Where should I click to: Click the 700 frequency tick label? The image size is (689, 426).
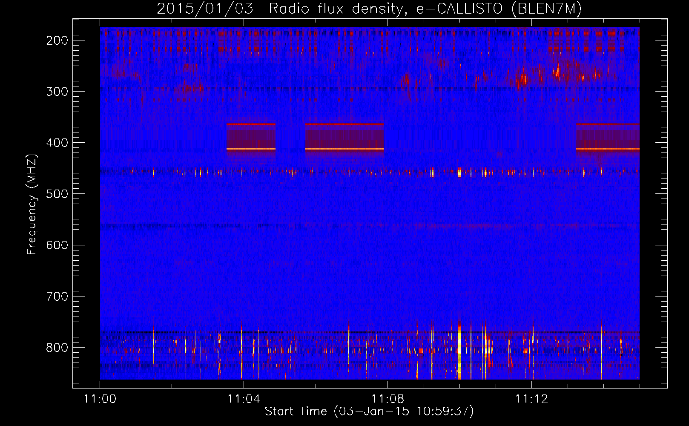tap(57, 296)
